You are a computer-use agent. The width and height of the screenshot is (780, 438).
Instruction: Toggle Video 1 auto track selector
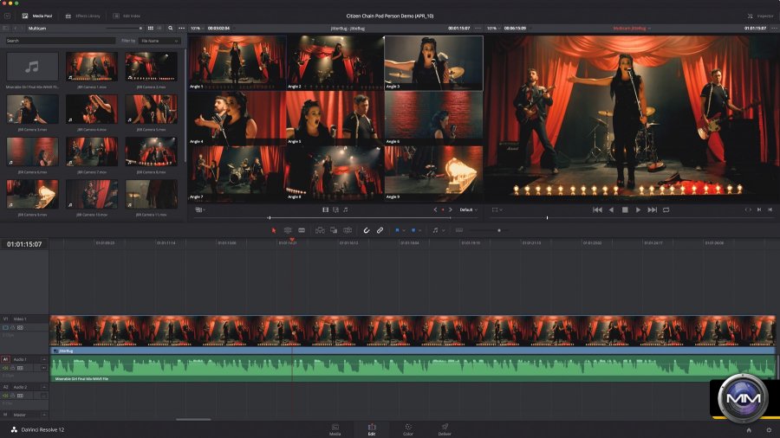[21, 328]
